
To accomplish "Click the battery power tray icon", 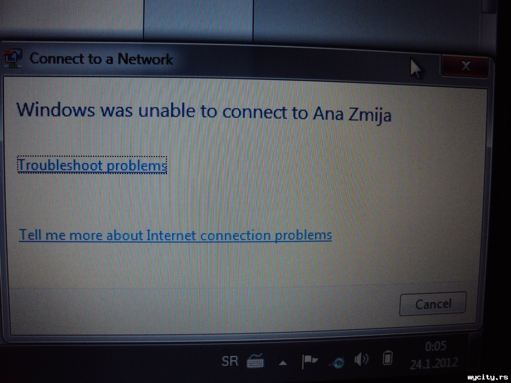I will click(x=387, y=358).
